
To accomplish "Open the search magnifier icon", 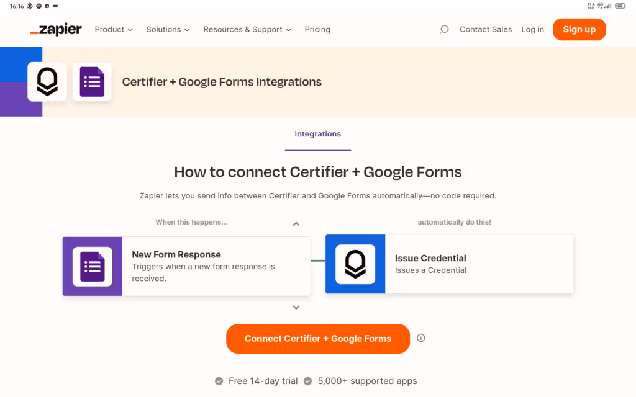I will [x=444, y=29].
